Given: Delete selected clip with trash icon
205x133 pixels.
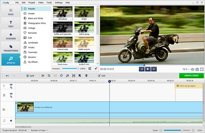Looking at the screenshot, I should click(86, 76).
